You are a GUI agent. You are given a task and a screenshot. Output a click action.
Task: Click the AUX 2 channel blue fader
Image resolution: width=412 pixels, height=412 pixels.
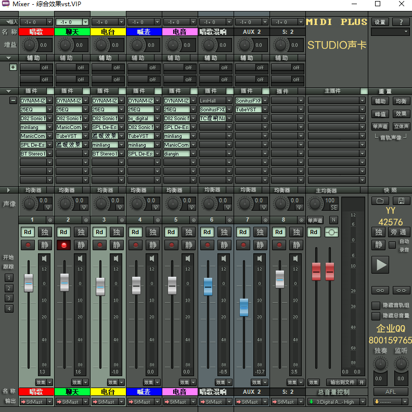click(x=243, y=307)
